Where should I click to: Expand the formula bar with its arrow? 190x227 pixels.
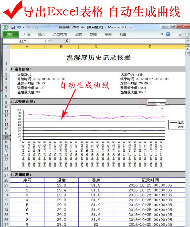point(187,41)
